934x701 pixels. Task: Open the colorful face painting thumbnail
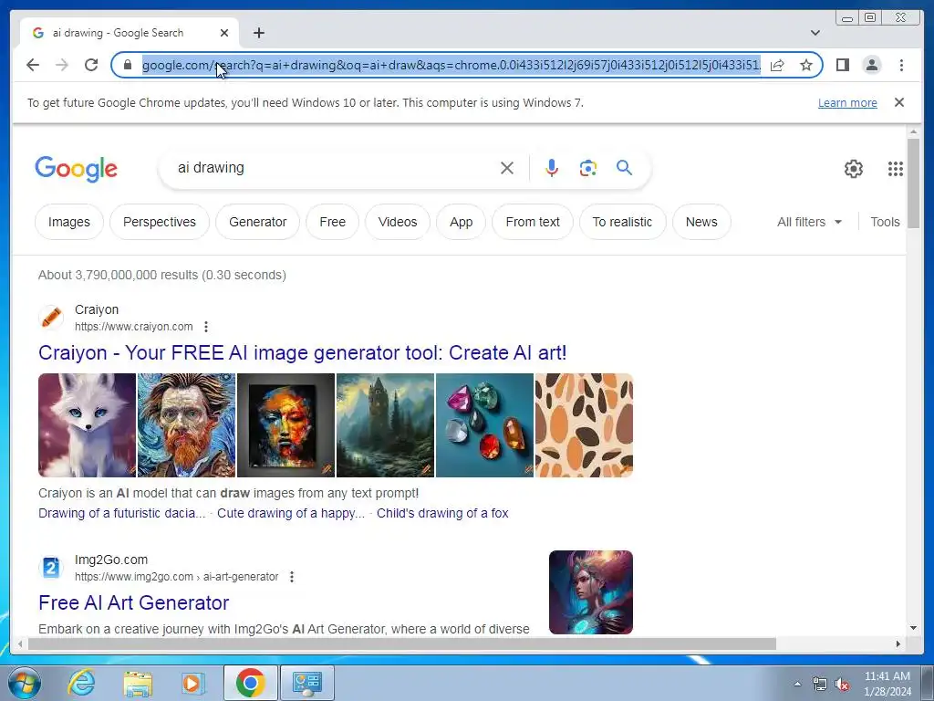click(285, 425)
